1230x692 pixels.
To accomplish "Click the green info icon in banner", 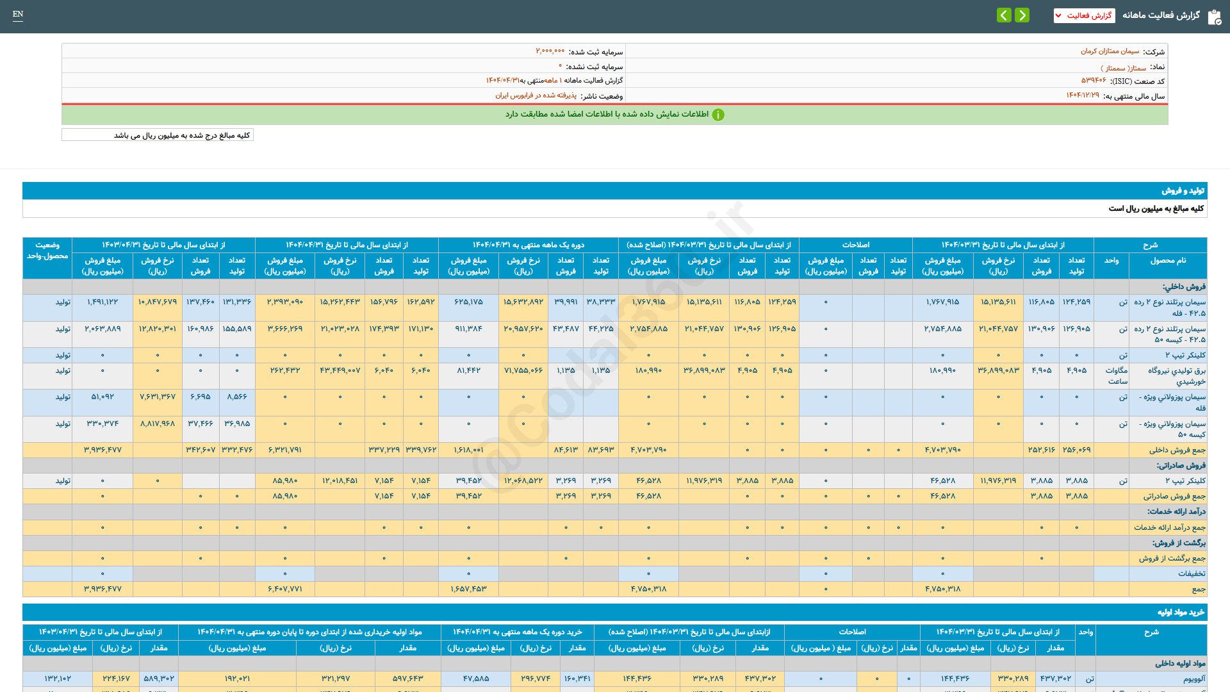I will (x=718, y=115).
